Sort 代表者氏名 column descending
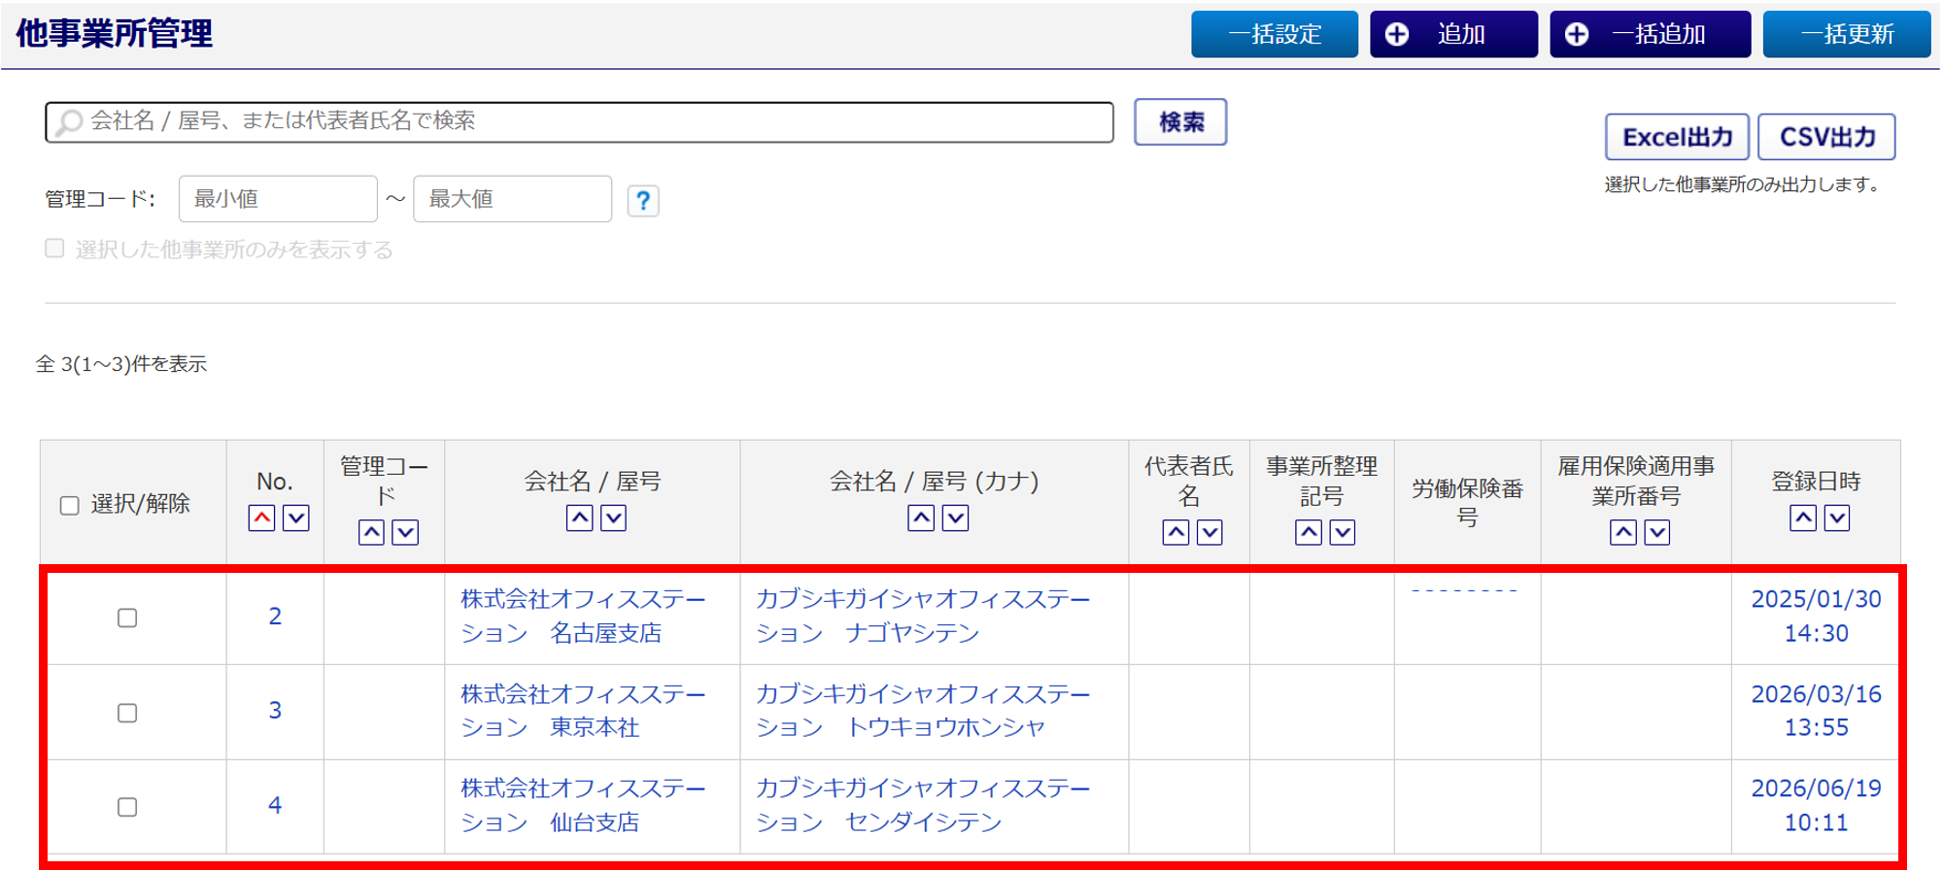The width and height of the screenshot is (1943, 870). click(x=1210, y=532)
